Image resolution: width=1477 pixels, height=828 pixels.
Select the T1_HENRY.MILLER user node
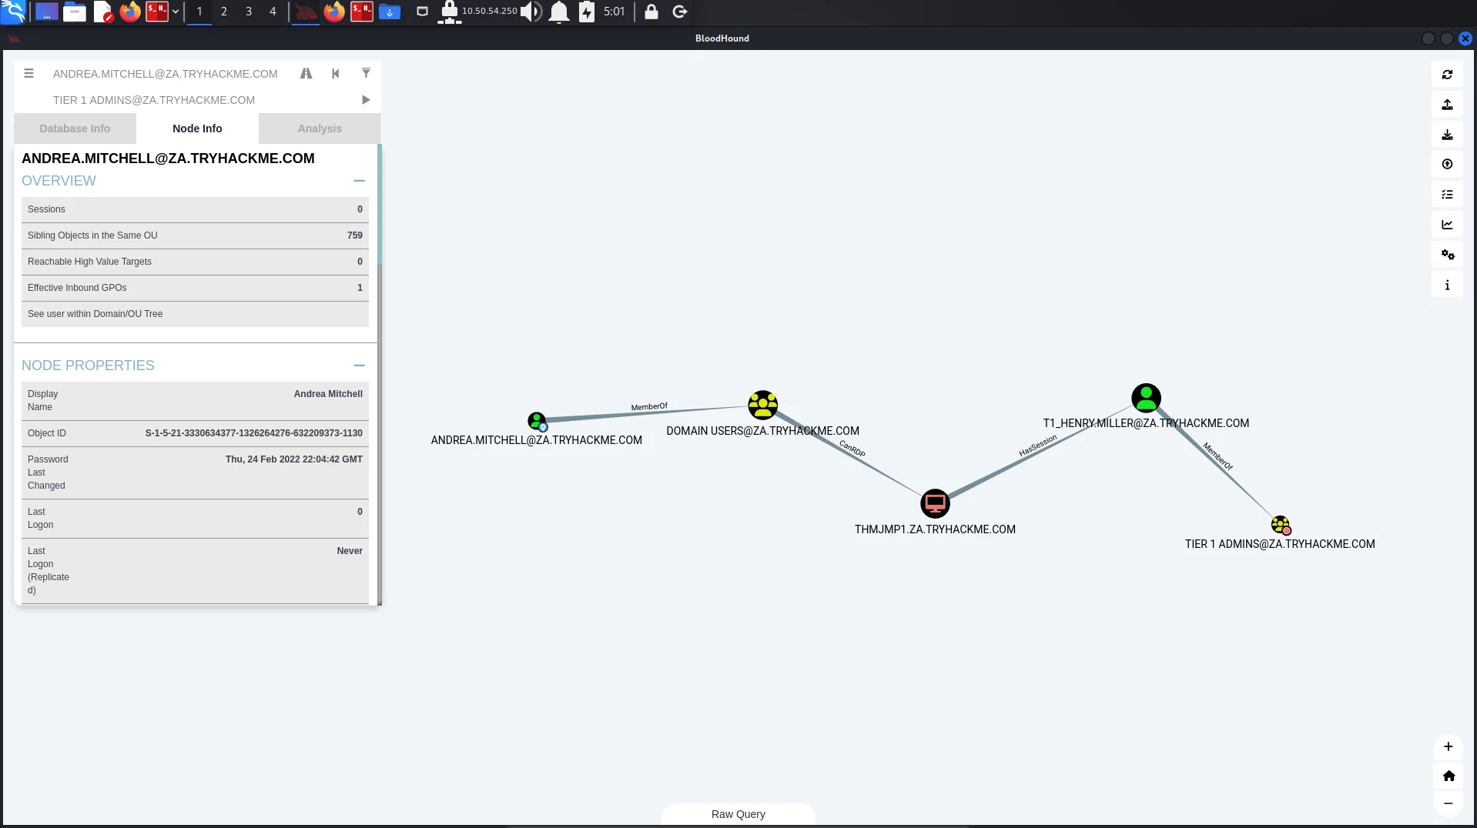tap(1146, 398)
